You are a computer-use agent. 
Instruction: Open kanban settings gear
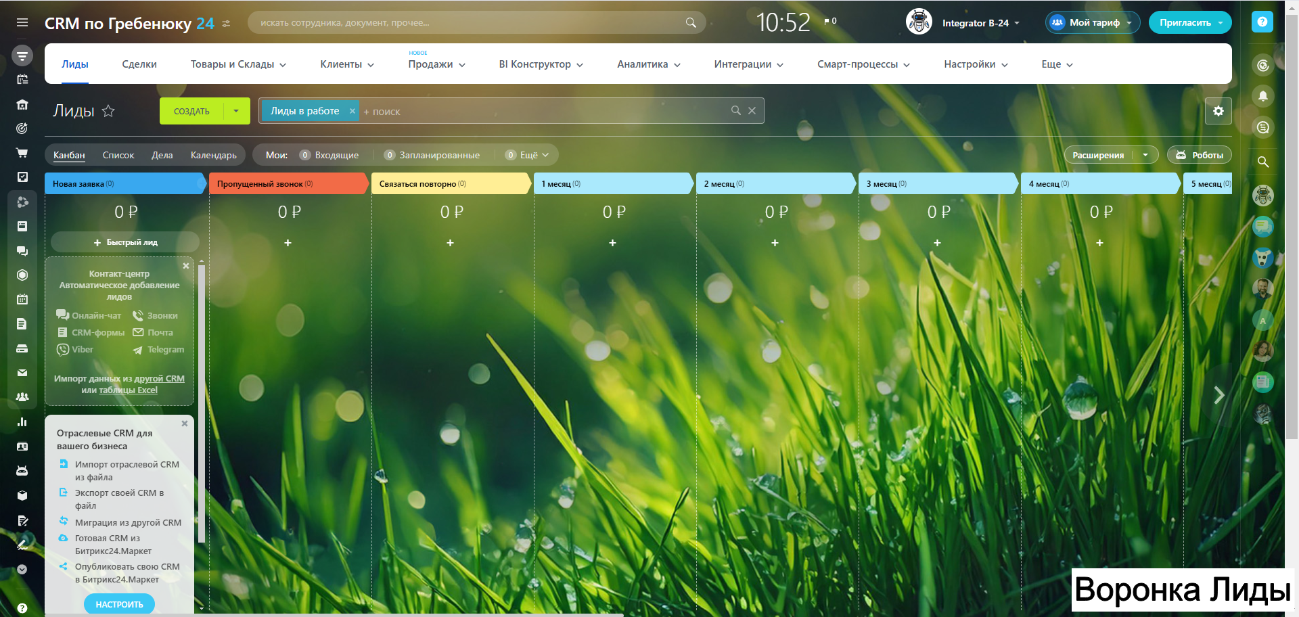pyautogui.click(x=1218, y=111)
